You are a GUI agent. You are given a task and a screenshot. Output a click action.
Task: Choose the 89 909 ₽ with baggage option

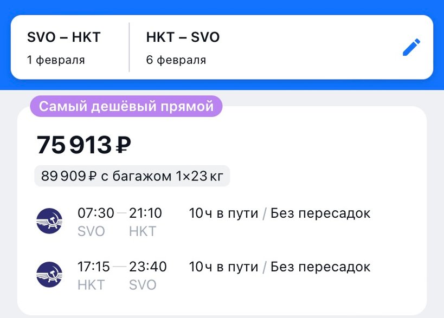click(132, 176)
